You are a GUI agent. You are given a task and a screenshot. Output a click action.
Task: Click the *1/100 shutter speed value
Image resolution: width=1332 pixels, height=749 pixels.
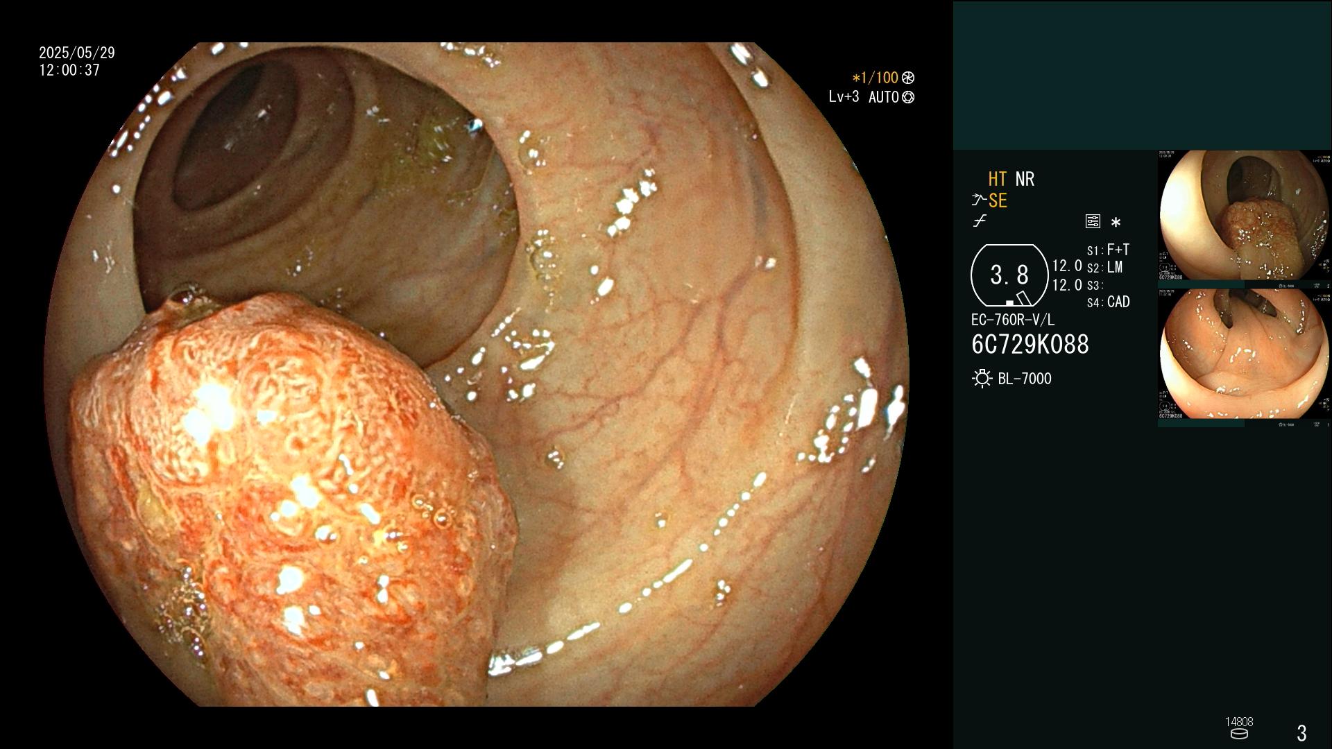875,78
